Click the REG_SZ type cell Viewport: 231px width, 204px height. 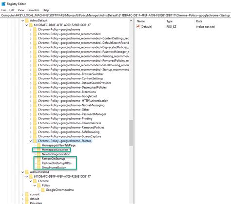click(x=171, y=27)
